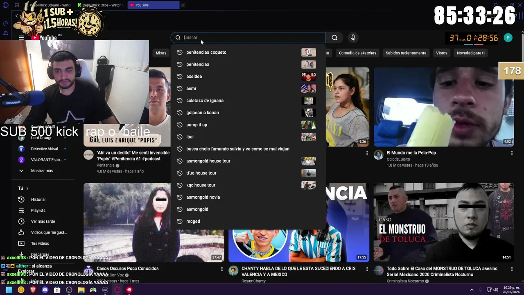Open the game controller app in taskbar
The image size is (524, 295).
(x=93, y=290)
